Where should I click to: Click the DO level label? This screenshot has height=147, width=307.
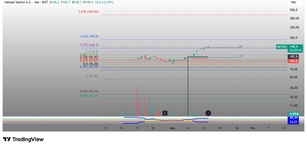pyautogui.click(x=241, y=47)
